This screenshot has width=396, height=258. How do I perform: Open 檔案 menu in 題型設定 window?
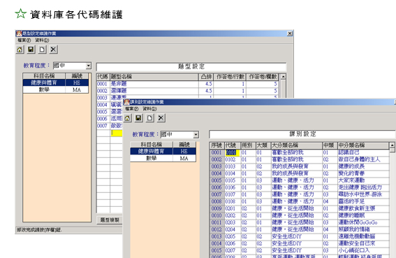(x=24, y=41)
